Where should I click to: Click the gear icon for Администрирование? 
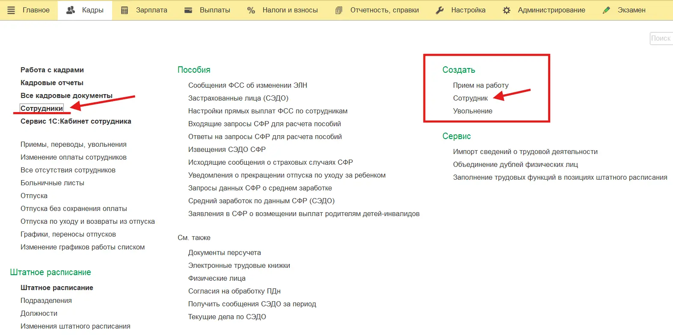507,10
